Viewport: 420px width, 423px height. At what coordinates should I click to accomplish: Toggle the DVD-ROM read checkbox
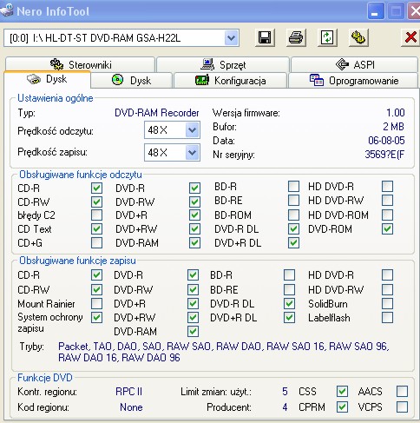pyautogui.click(x=387, y=229)
